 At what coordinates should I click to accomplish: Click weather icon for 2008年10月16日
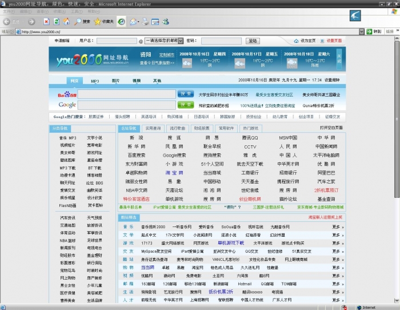pos(187,63)
